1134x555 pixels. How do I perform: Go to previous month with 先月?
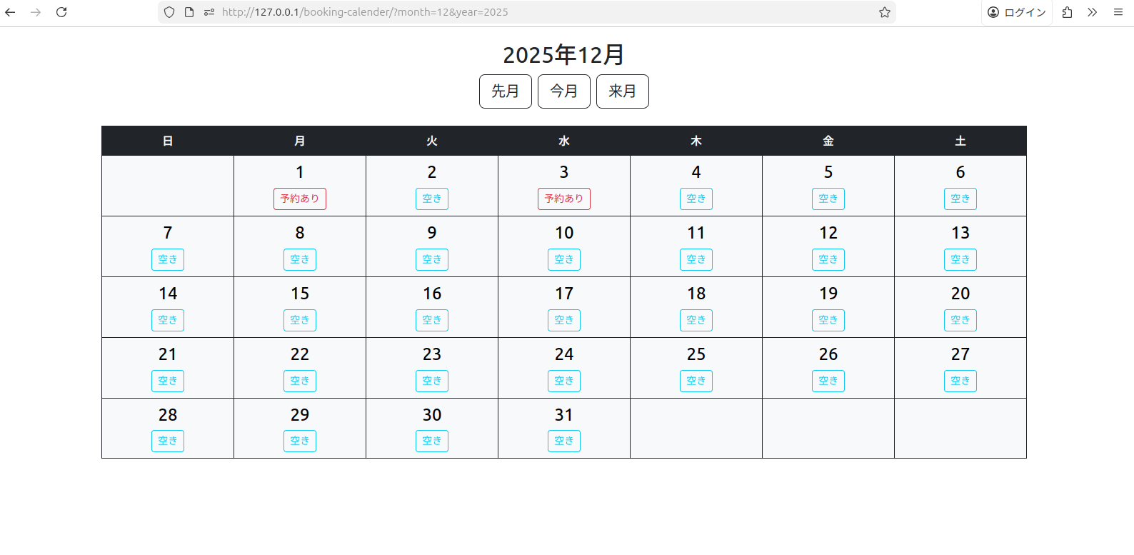pyautogui.click(x=505, y=91)
